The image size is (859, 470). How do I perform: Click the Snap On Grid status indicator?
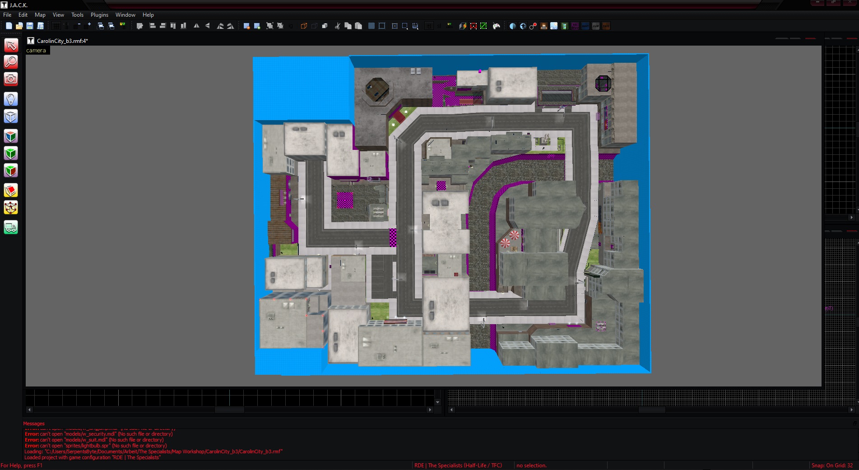click(x=832, y=465)
